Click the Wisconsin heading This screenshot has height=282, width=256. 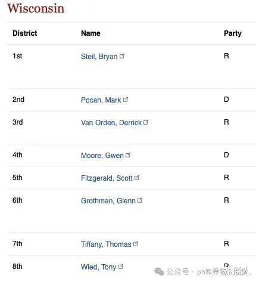pyautogui.click(x=36, y=8)
